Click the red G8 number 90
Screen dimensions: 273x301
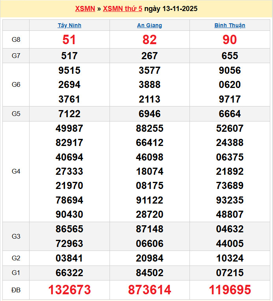coord(230,40)
